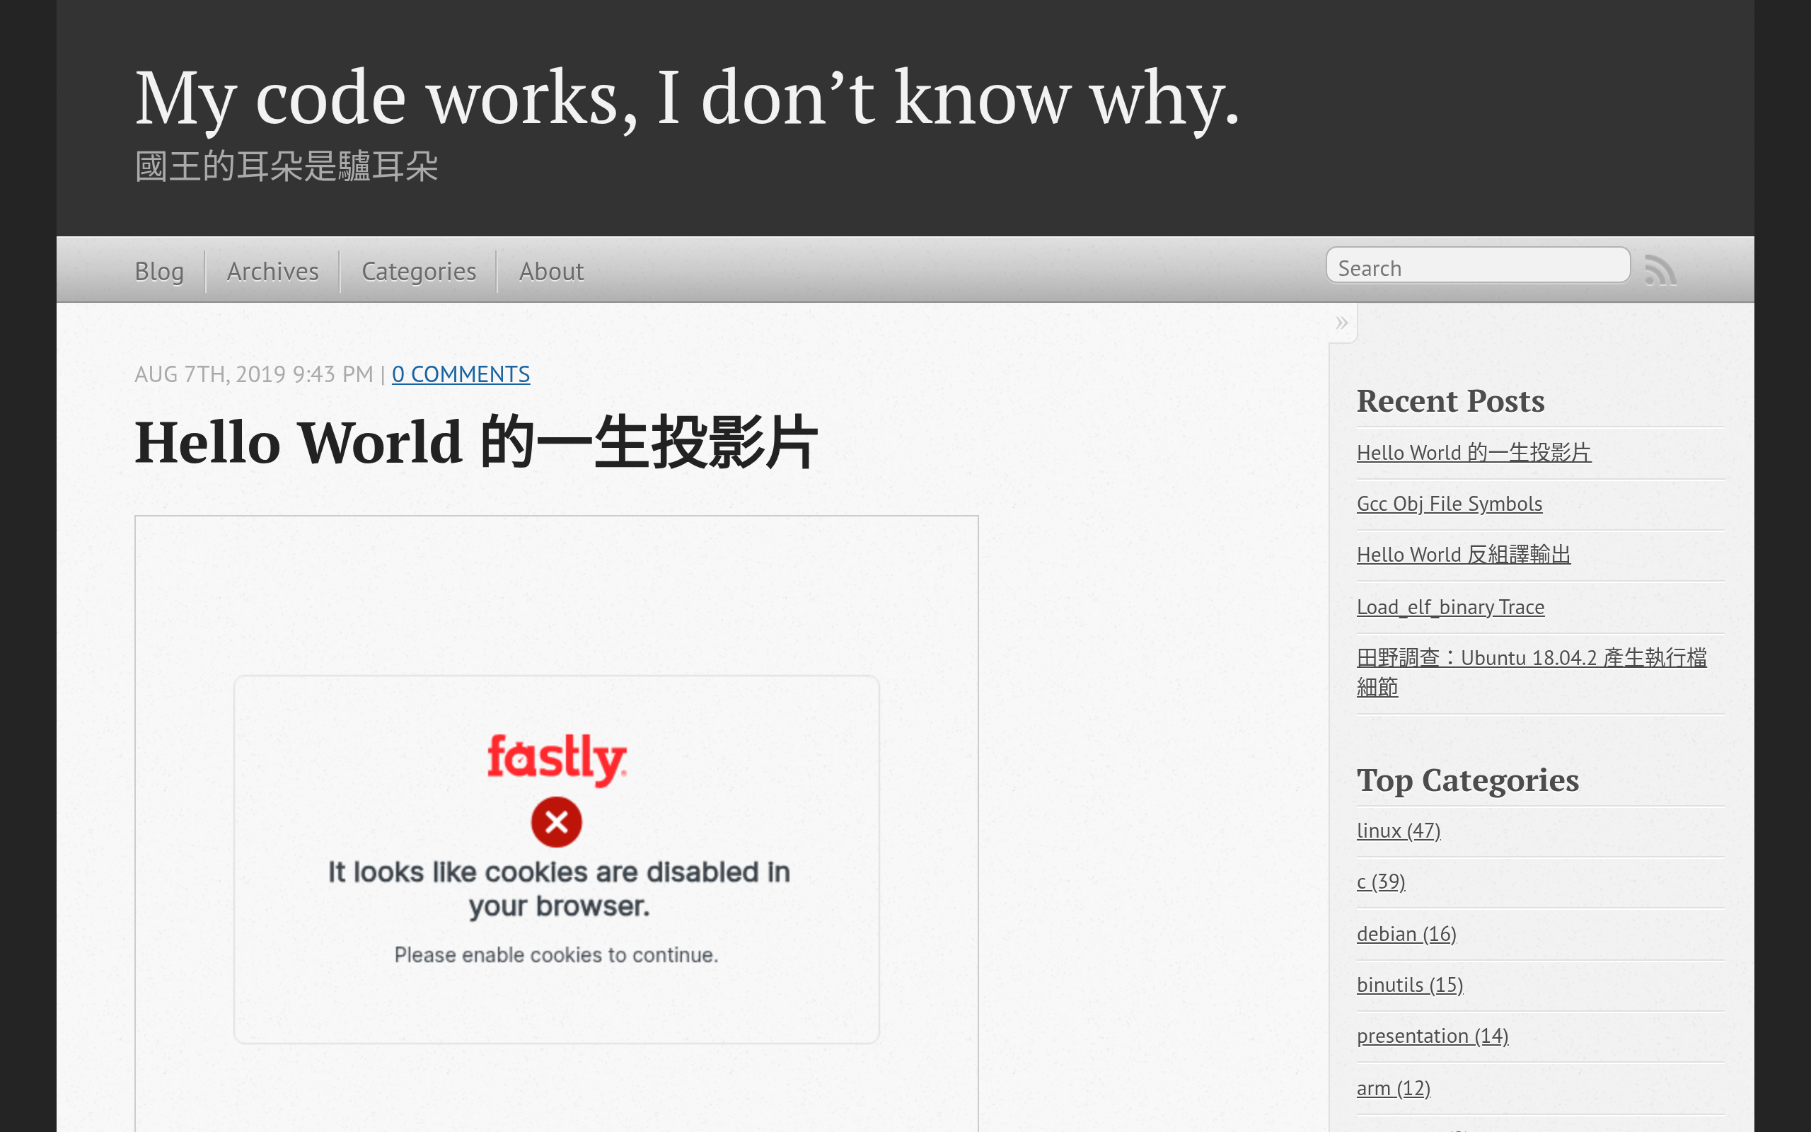Open the About menu item
1811x1132 pixels.
(551, 271)
